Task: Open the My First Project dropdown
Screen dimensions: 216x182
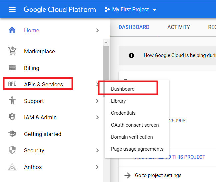Action: 131,10
